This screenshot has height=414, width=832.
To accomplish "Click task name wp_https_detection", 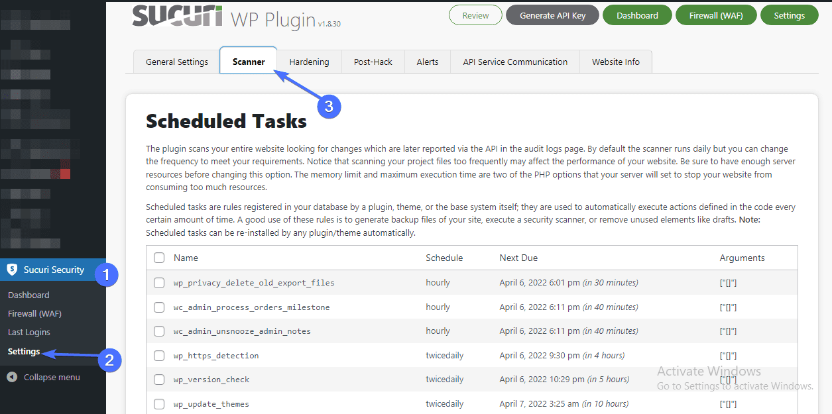I will click(x=216, y=356).
